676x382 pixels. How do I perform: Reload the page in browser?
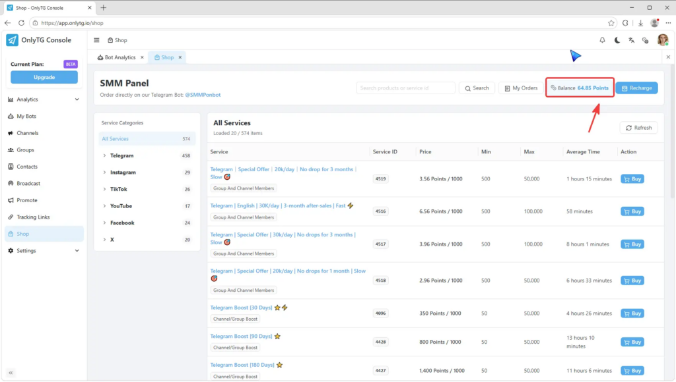click(x=21, y=23)
